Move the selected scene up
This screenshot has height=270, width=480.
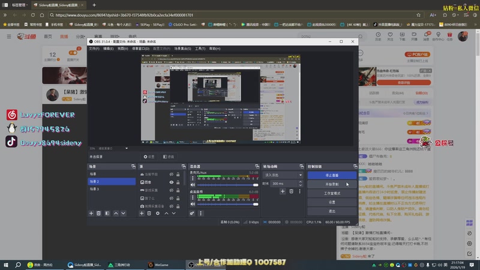[x=116, y=214]
